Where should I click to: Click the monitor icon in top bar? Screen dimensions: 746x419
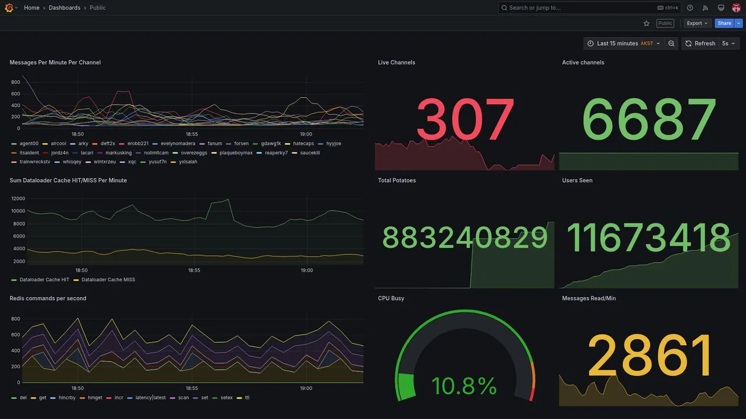(721, 8)
